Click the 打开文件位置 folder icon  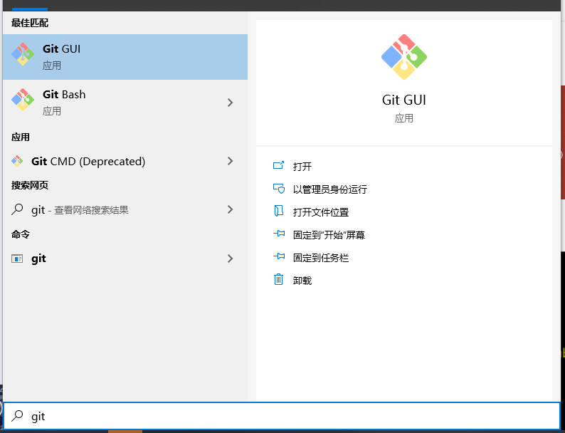click(278, 211)
